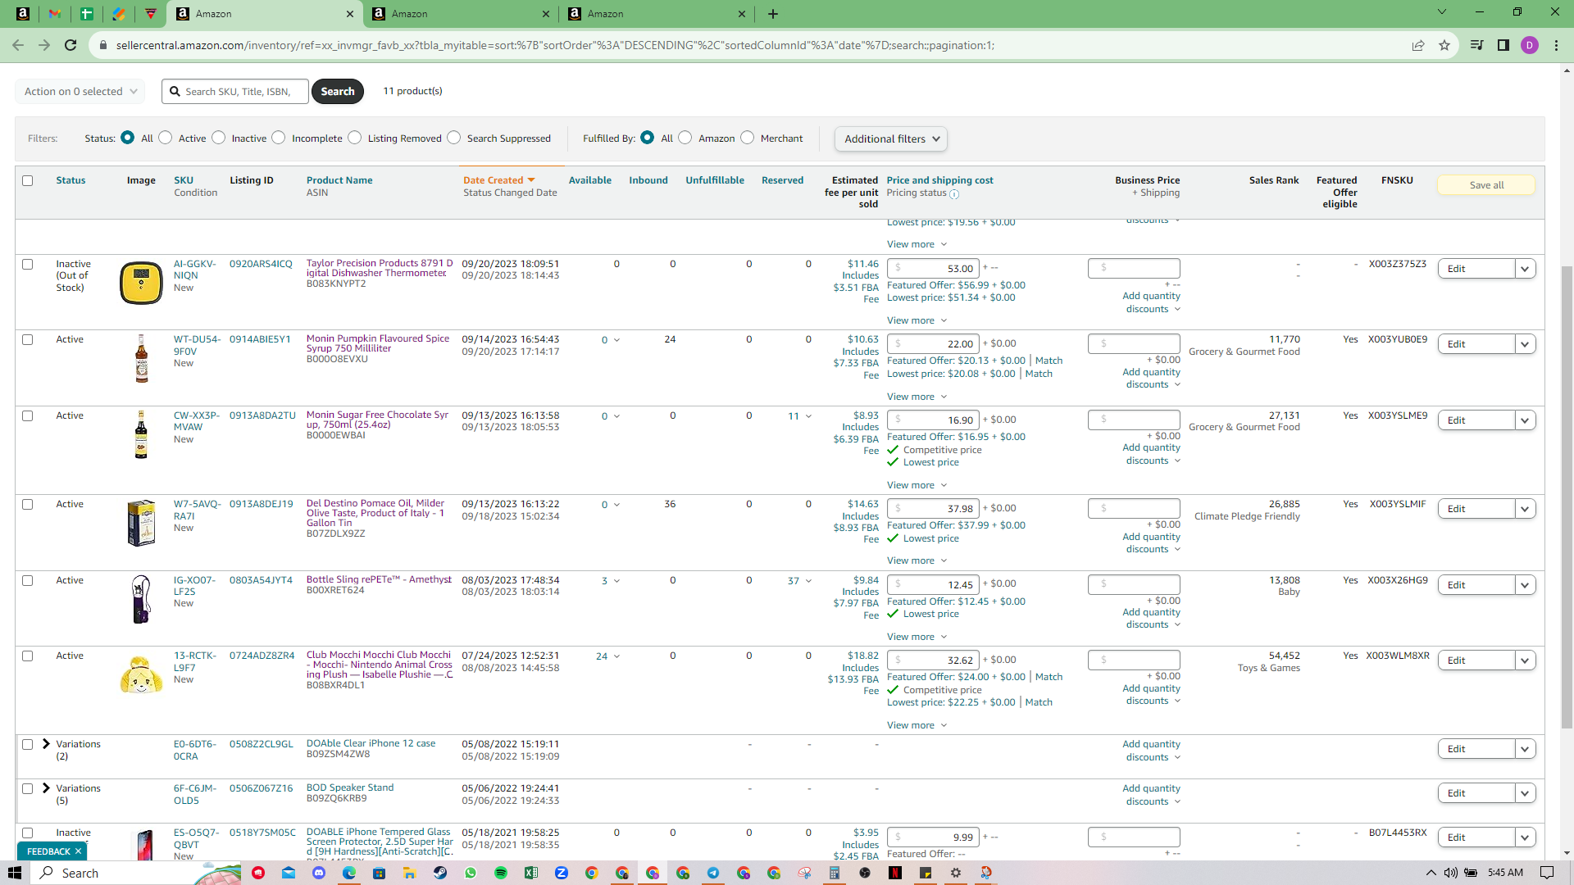Viewport: 1574px width, 885px height.
Task: Open the Action on 0 selected dropdown
Action: coord(80,91)
